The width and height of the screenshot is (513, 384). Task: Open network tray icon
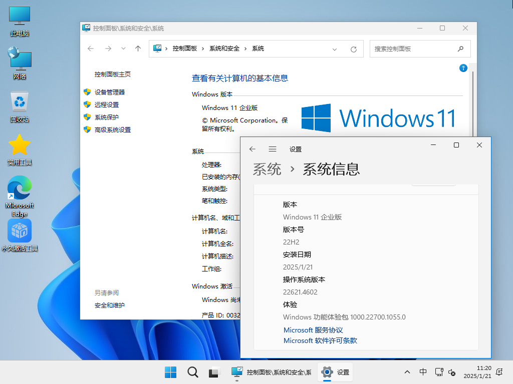439,372
